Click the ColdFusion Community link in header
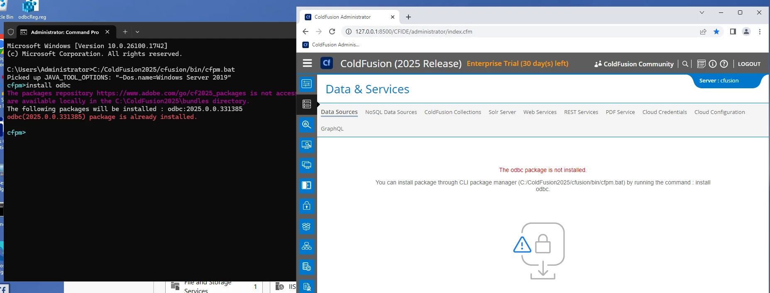Image resolution: width=770 pixels, height=293 pixels. [x=634, y=64]
